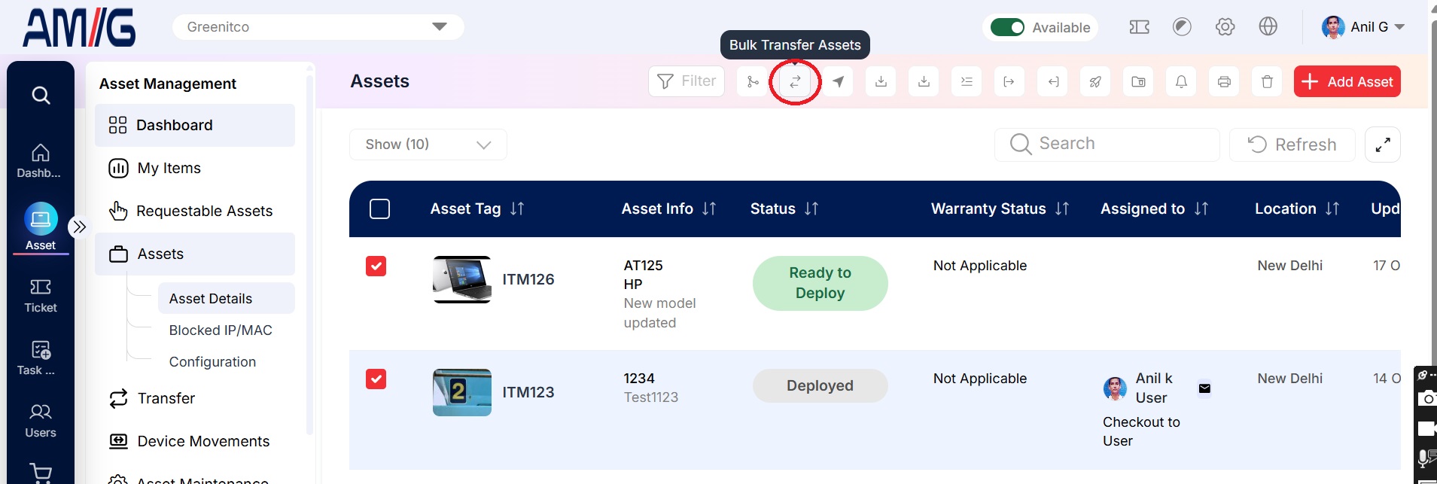
Task: Click the Deployed status badge
Action: 820,385
